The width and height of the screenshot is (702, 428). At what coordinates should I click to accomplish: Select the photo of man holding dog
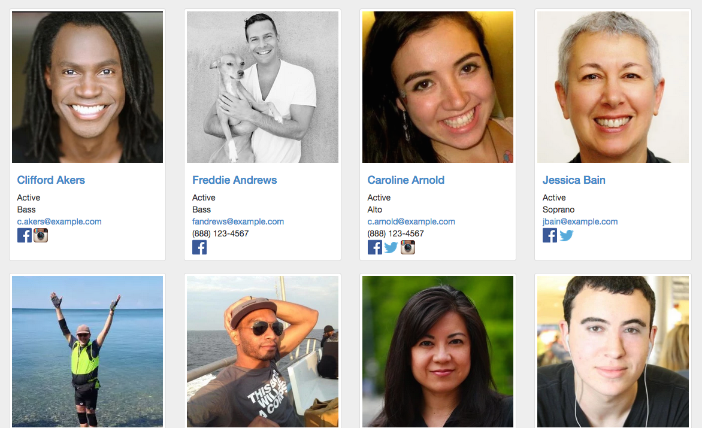point(263,87)
